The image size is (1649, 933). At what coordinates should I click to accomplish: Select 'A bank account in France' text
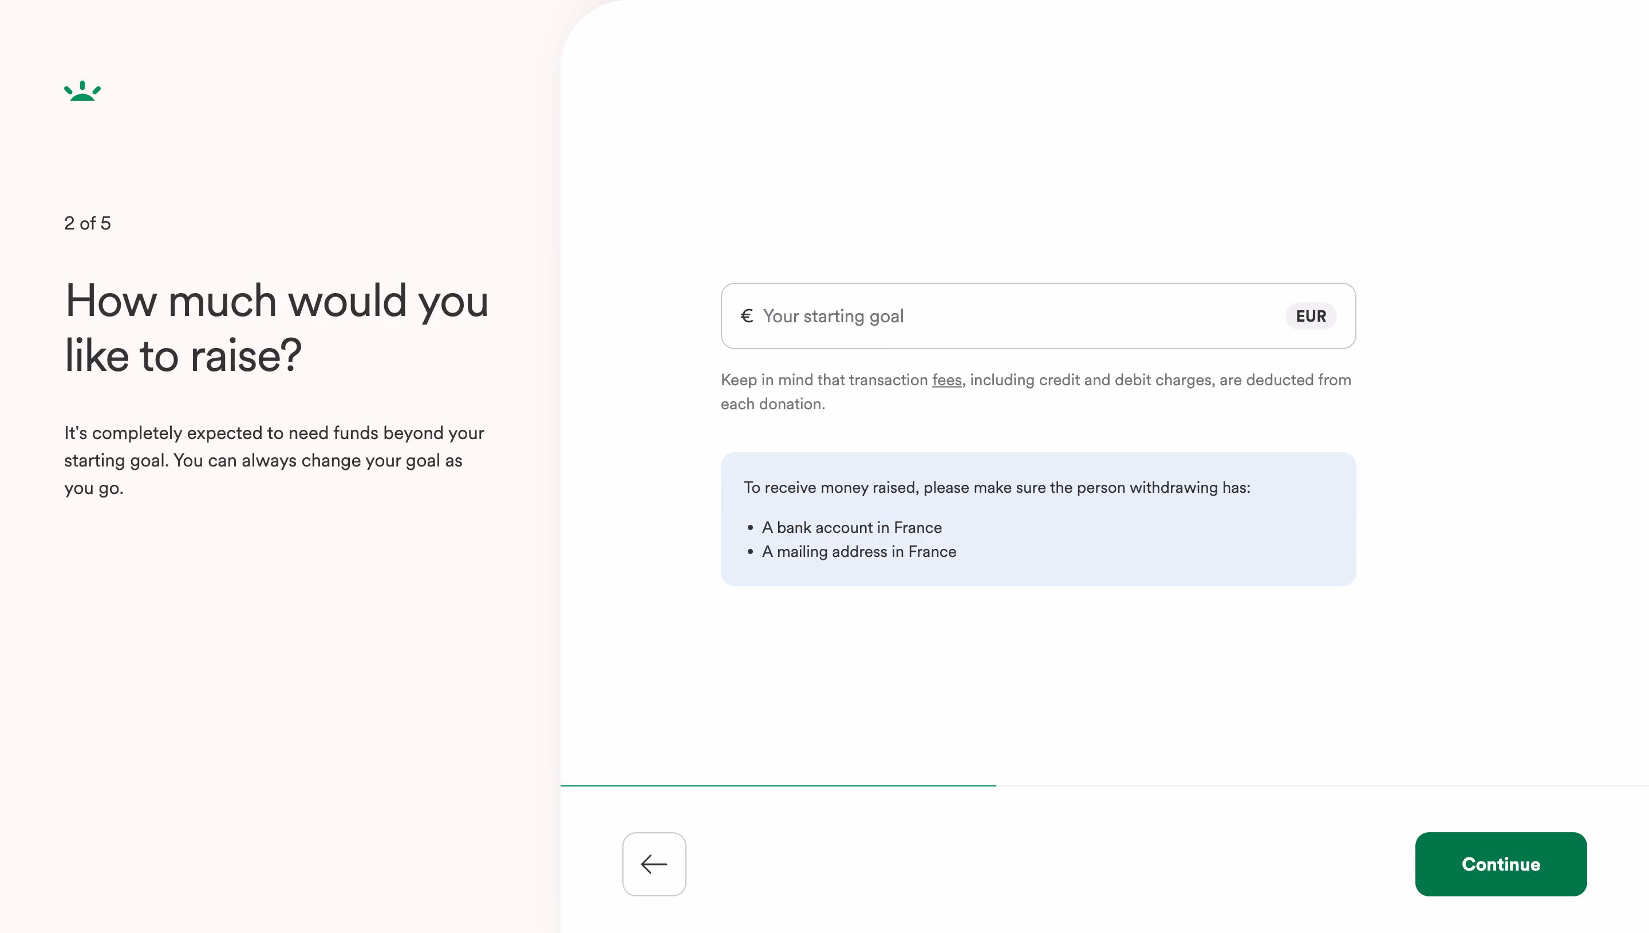[x=852, y=527]
